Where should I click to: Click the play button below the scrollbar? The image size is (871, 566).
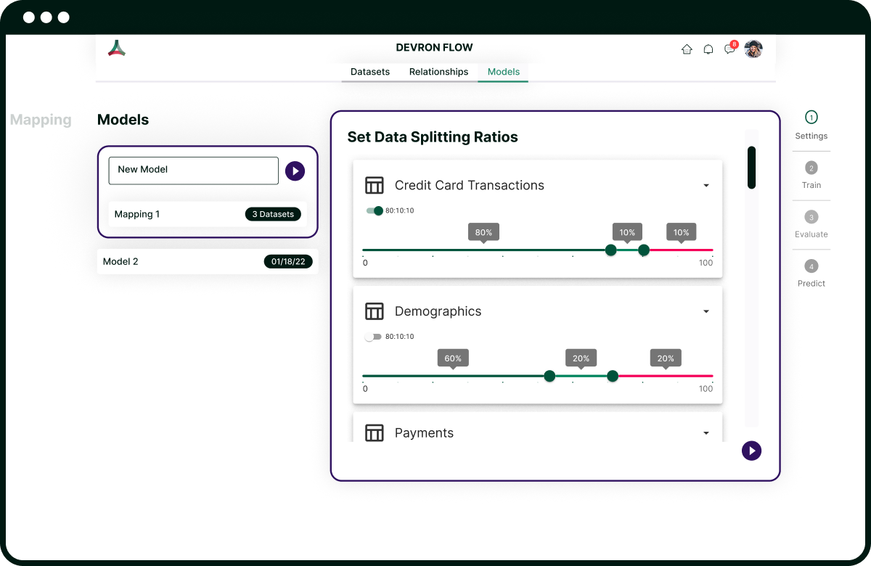pos(751,451)
